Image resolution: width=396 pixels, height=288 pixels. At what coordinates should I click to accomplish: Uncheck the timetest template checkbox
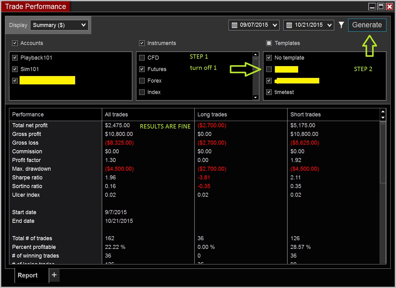coord(269,92)
